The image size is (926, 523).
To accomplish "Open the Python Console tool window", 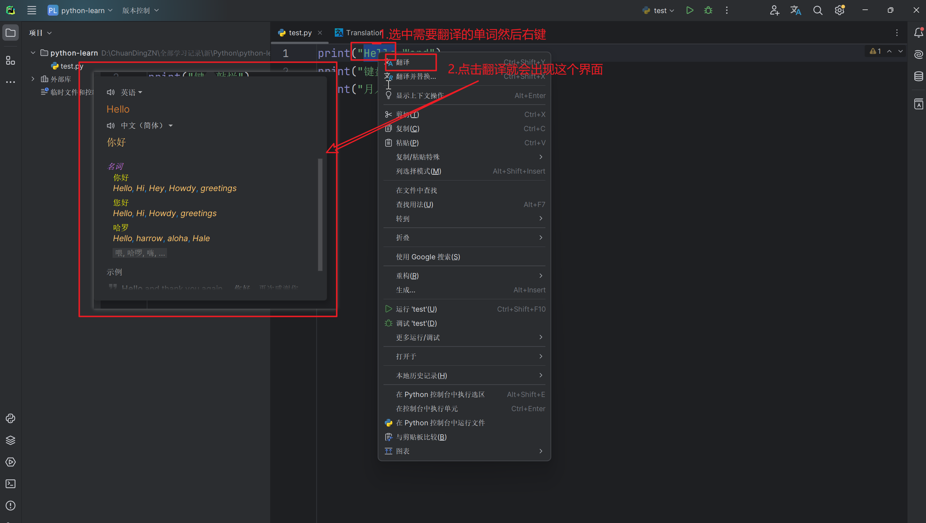I will click(x=11, y=418).
